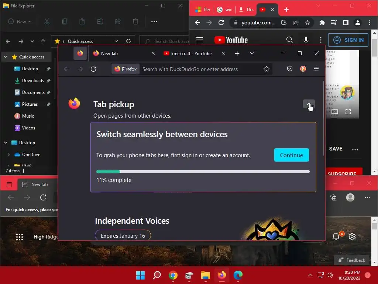Click the 11% complete progress bar
This screenshot has width=378, height=284.
point(203,172)
